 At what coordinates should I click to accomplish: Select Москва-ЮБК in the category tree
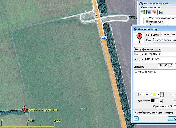click(157, 22)
